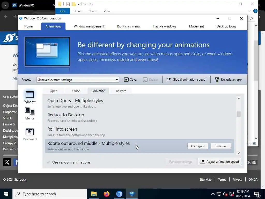Open Start11 link on webpage

tap(8, 118)
